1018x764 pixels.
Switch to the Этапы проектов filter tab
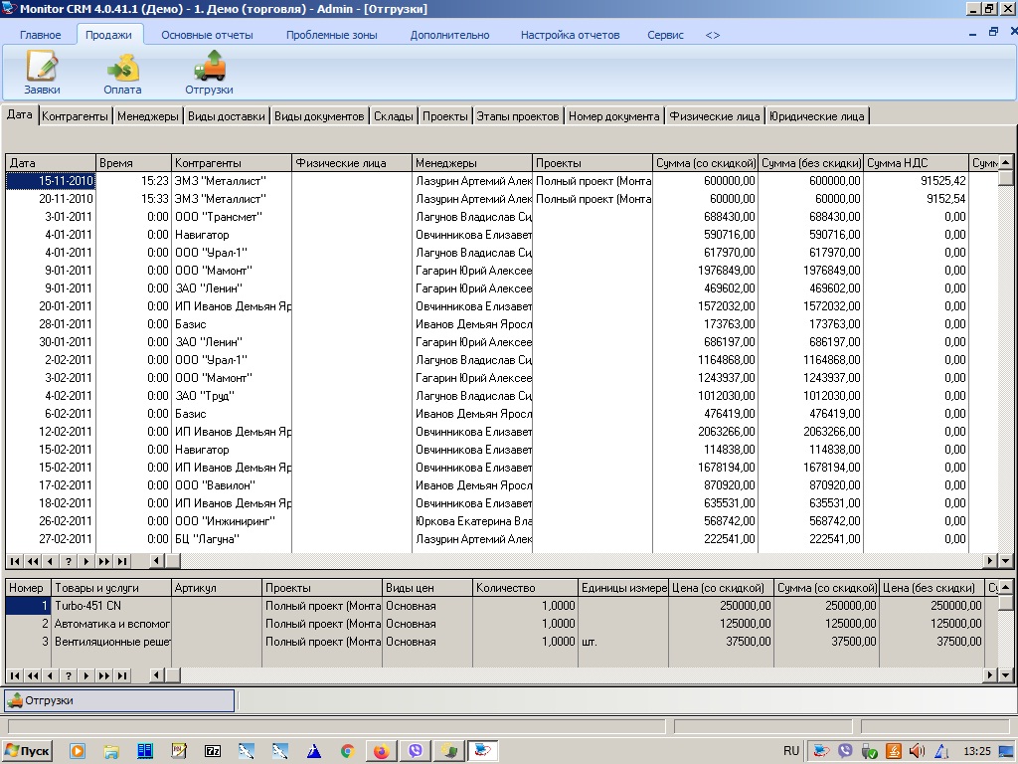(x=518, y=116)
